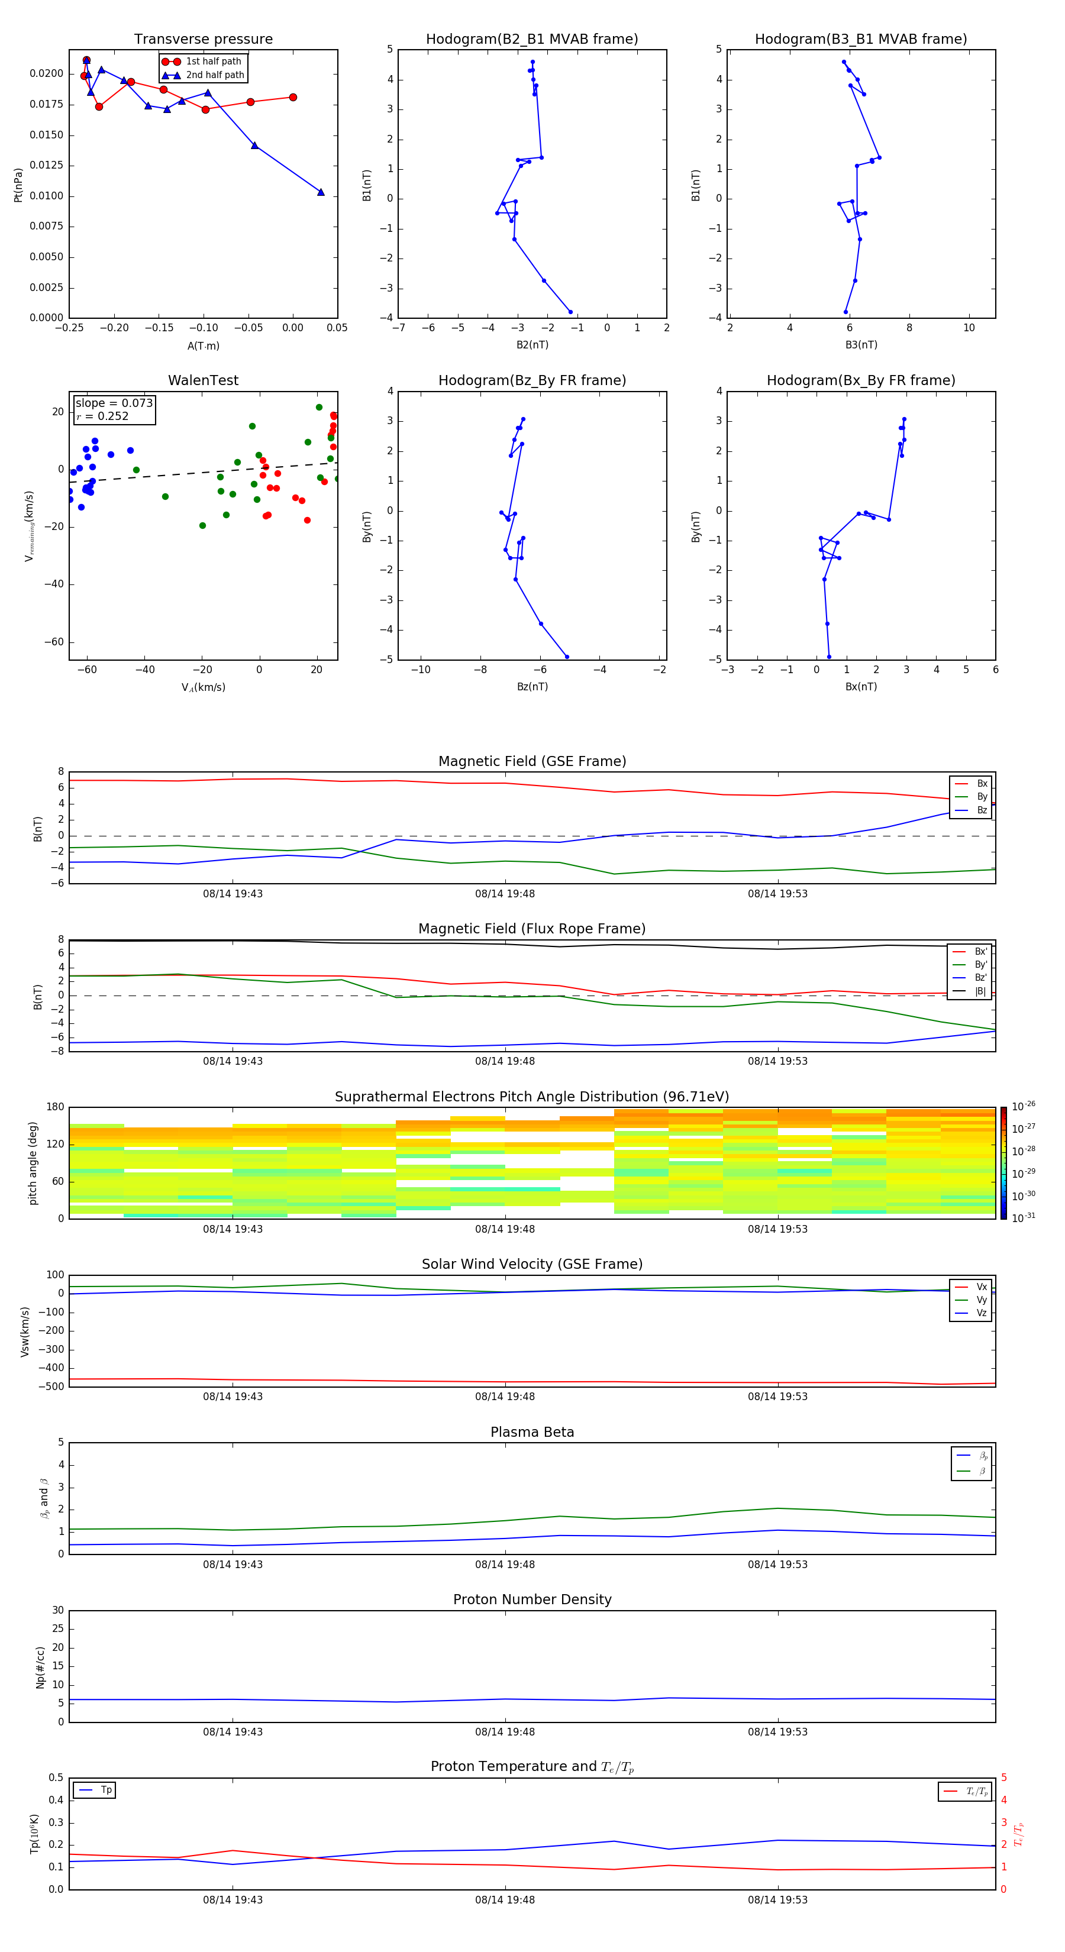Click the 'Np(#/cc)' axis label

(x=40, y=1667)
